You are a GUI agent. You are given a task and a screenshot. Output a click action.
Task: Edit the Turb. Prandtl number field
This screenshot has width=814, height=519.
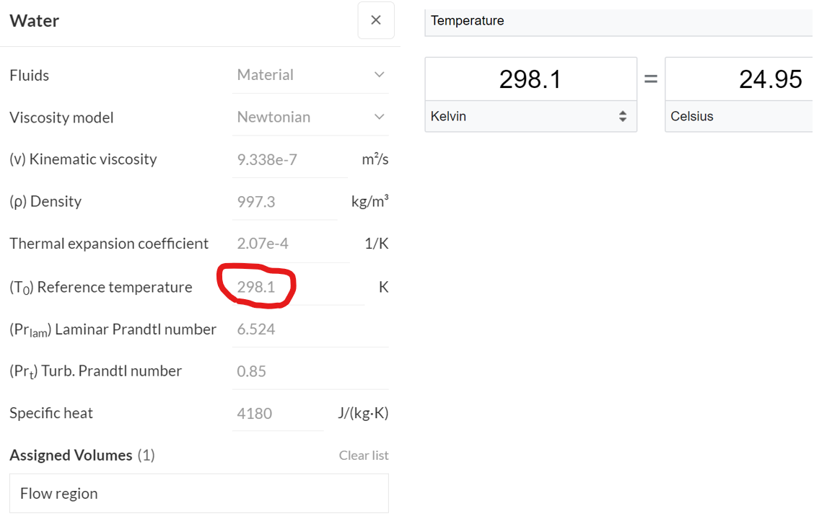point(309,371)
